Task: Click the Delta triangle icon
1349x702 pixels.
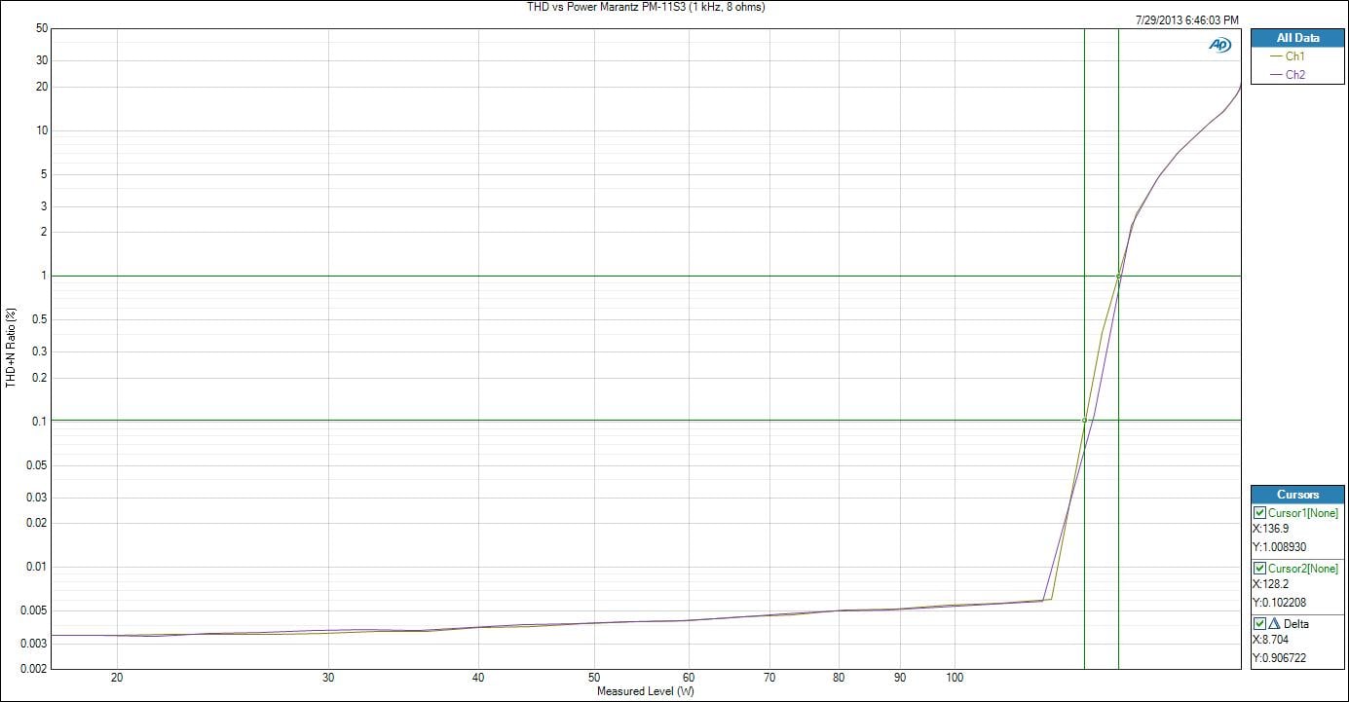Action: [1273, 624]
